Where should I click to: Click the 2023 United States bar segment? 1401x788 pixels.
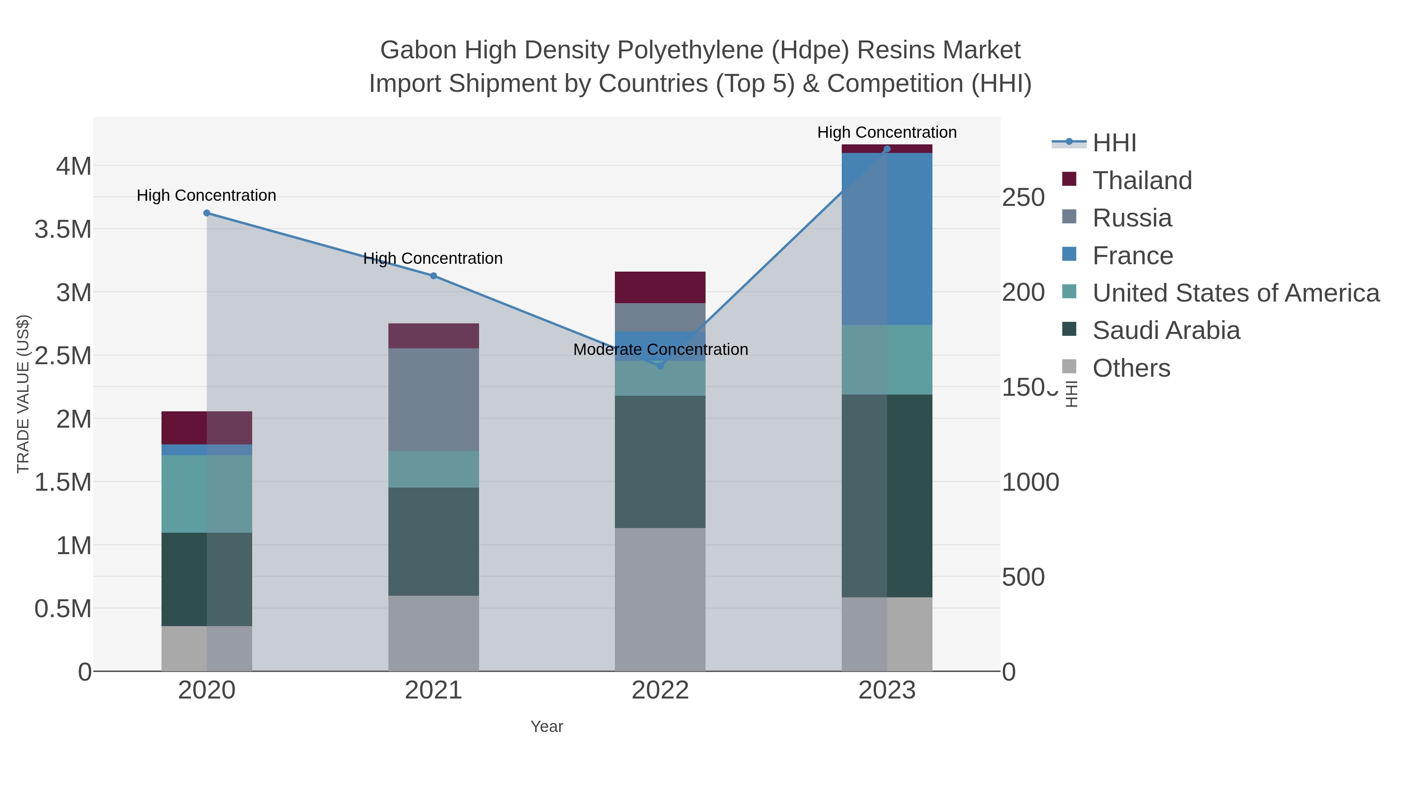[887, 360]
